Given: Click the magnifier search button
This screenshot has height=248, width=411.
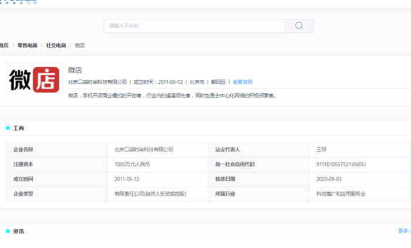Looking at the screenshot, I should tap(299, 26).
